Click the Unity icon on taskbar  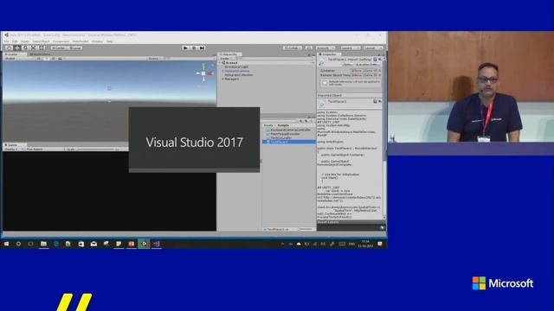point(144,244)
